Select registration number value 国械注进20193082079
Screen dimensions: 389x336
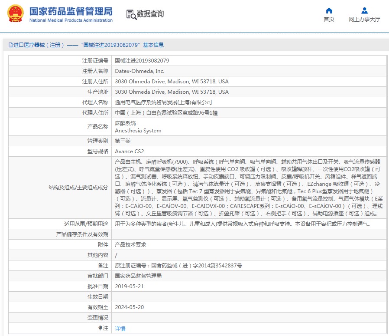tap(142, 61)
